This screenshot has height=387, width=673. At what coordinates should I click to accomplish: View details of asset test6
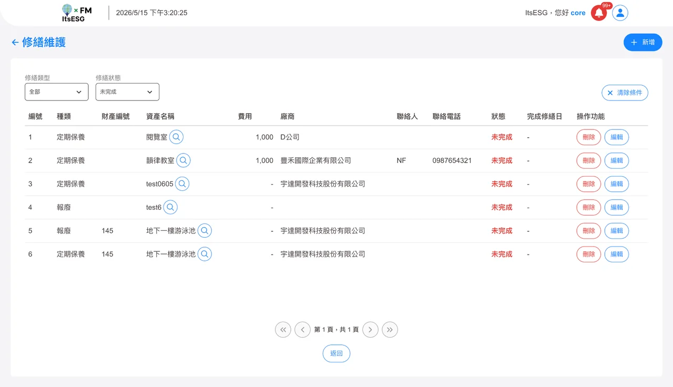[170, 207]
